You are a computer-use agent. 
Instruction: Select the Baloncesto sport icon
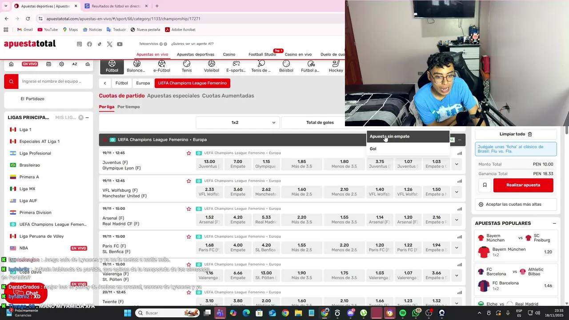136,67
